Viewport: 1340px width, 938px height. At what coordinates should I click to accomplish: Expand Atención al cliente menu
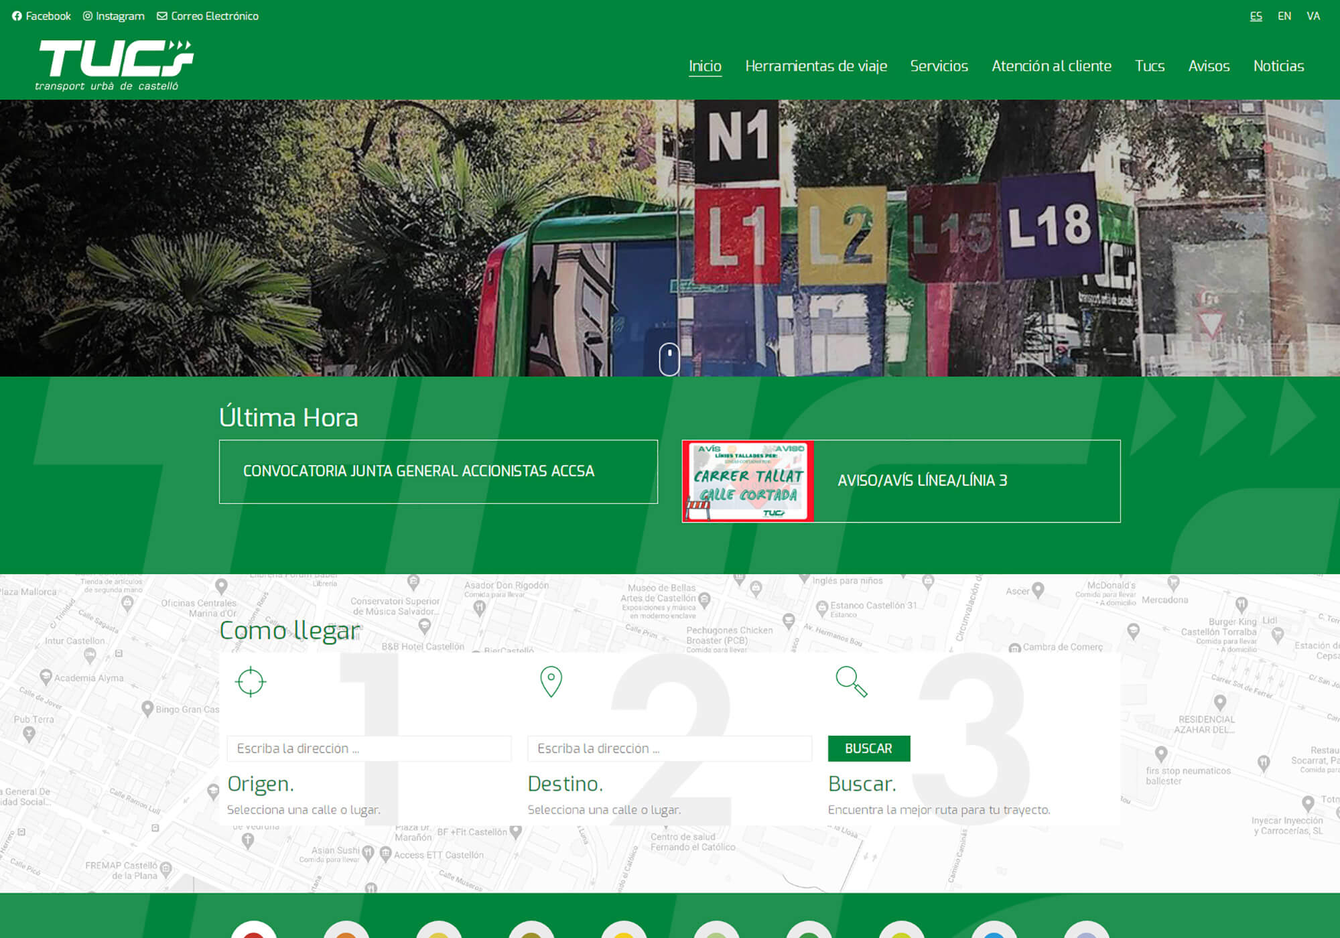1051,66
